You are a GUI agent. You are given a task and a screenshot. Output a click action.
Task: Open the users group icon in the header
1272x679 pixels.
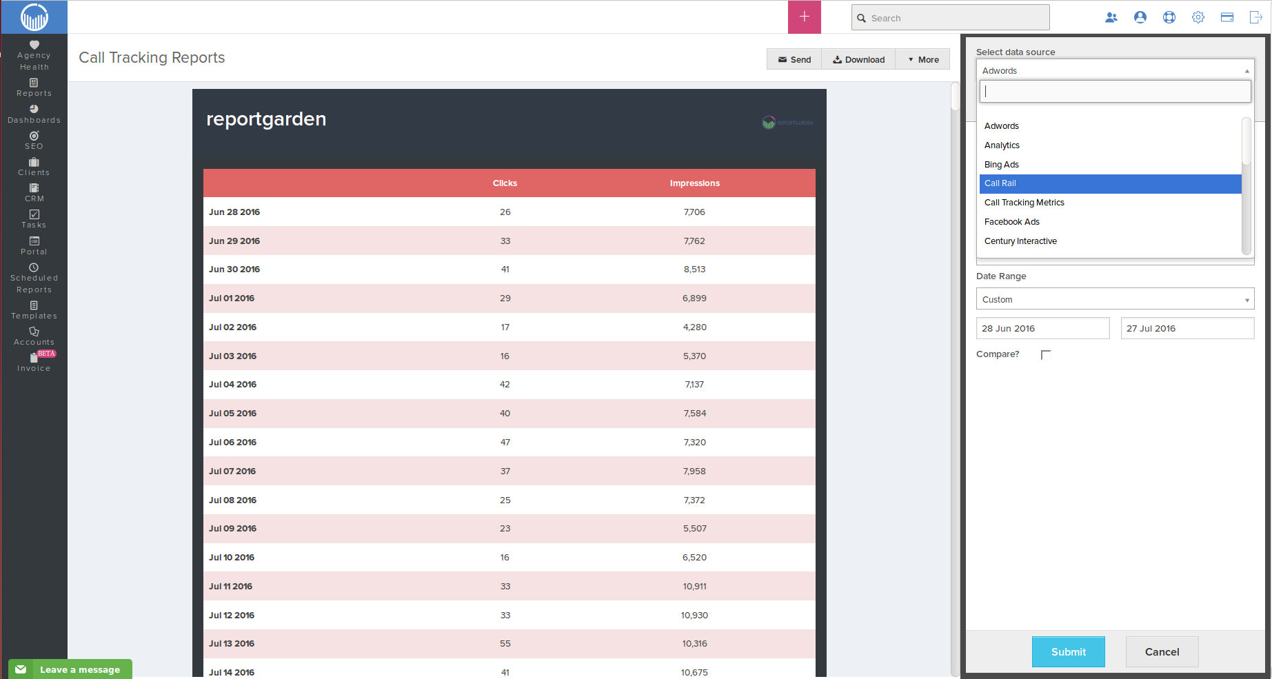(x=1111, y=17)
